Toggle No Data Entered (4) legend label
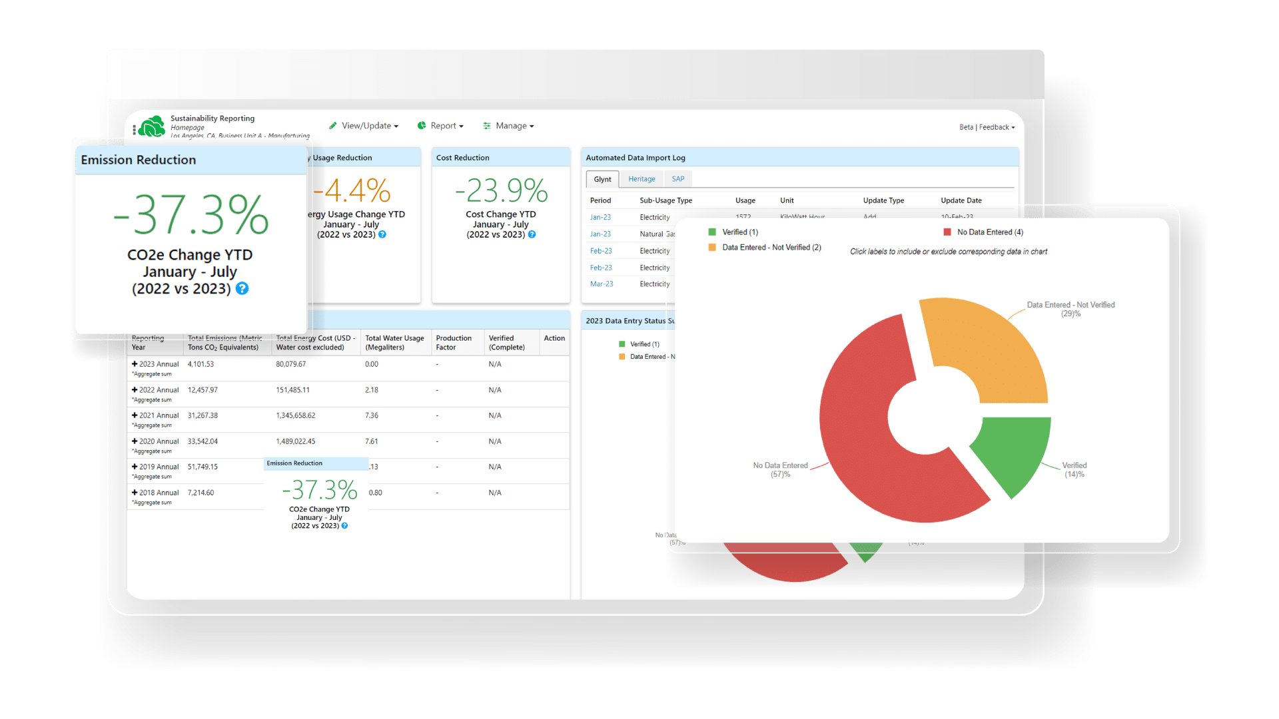 [x=990, y=232]
